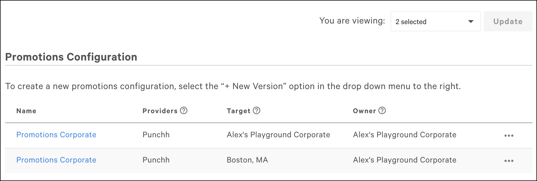Click the caret arrow in the viewing dropdown
The image size is (537, 181).
click(471, 22)
